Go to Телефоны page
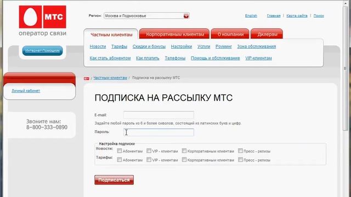 coord(175,58)
